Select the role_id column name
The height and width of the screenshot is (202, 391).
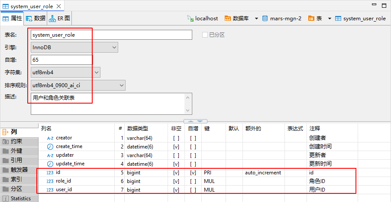point(63,181)
